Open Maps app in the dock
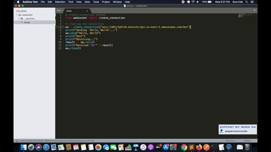 click(x=61, y=147)
